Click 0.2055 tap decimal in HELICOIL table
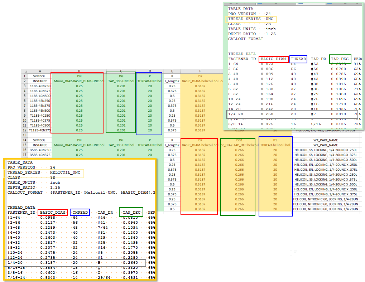Screen dimensions: 365x282 coord(130,253)
